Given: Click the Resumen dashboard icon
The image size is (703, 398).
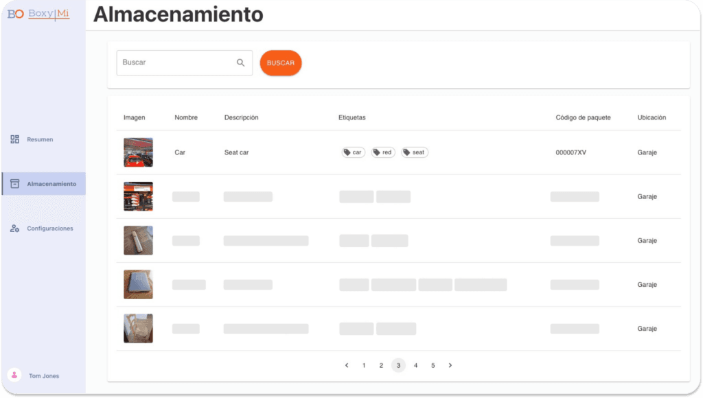Looking at the screenshot, I should 14,139.
